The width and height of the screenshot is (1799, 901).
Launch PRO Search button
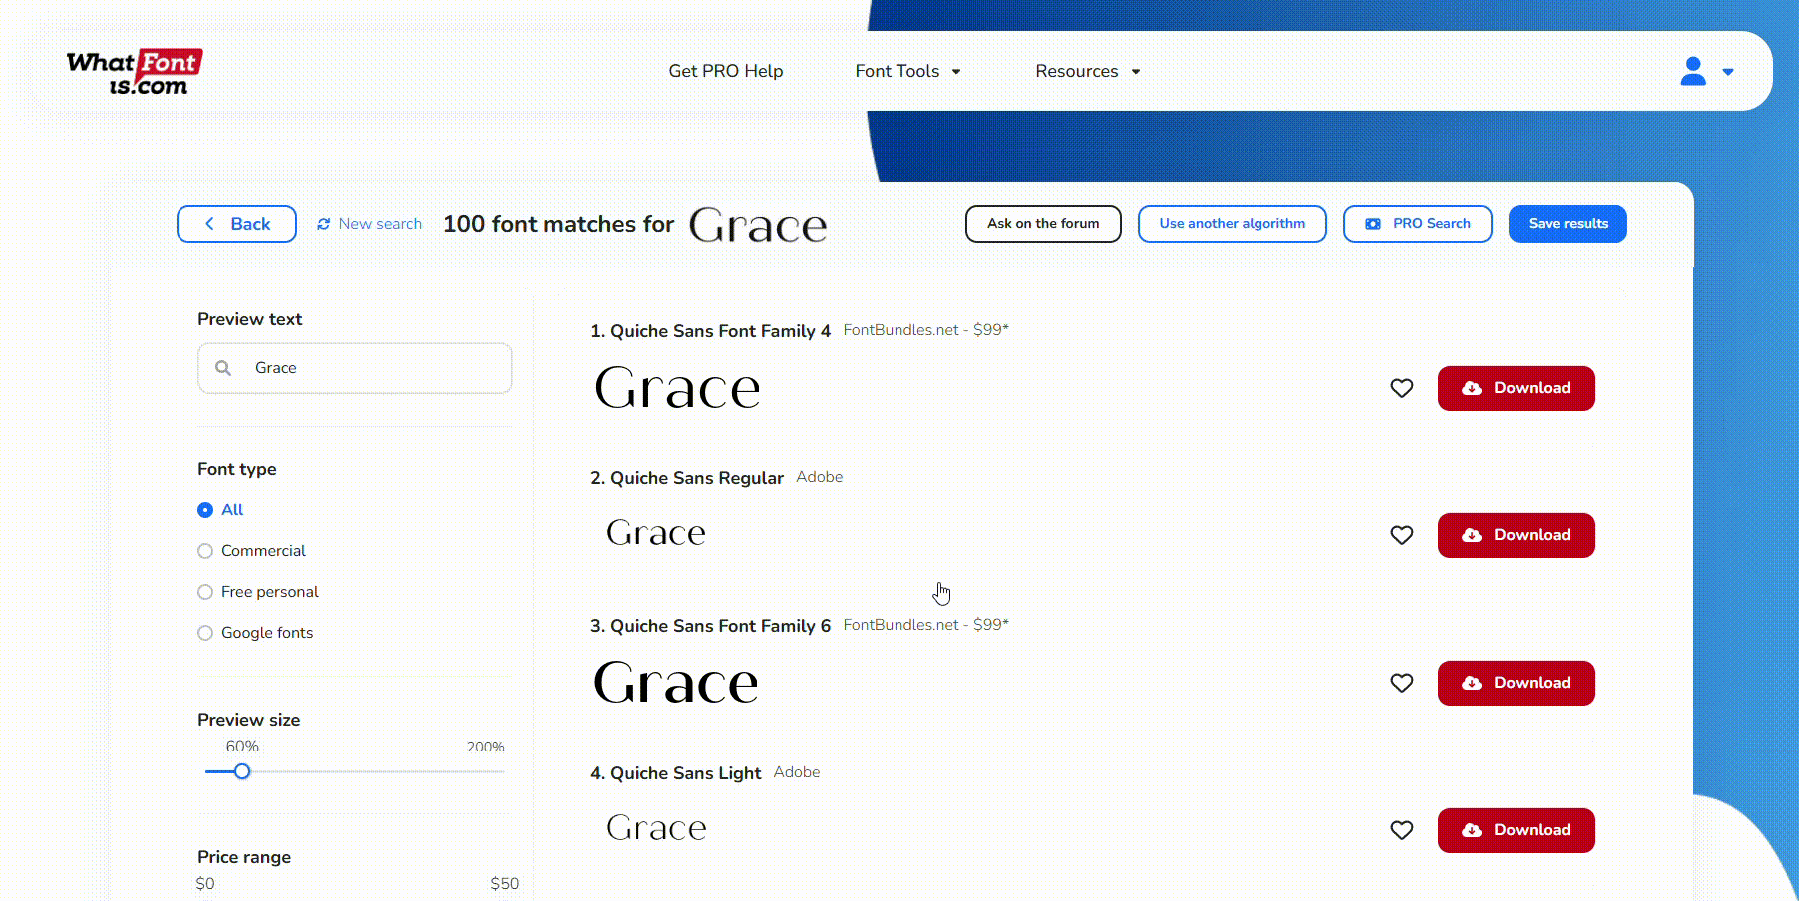tap(1418, 224)
